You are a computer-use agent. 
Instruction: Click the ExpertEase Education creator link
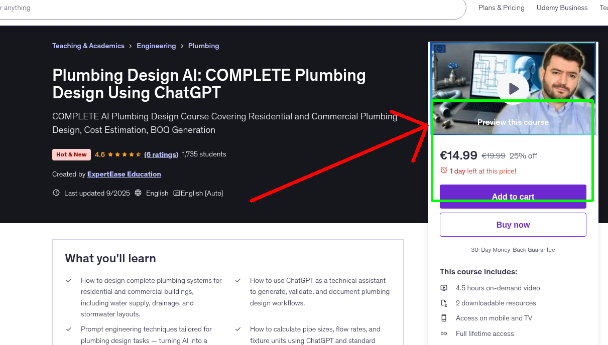coord(124,174)
